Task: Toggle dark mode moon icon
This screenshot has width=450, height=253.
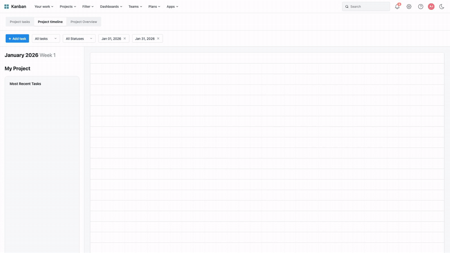Action: click(x=442, y=6)
